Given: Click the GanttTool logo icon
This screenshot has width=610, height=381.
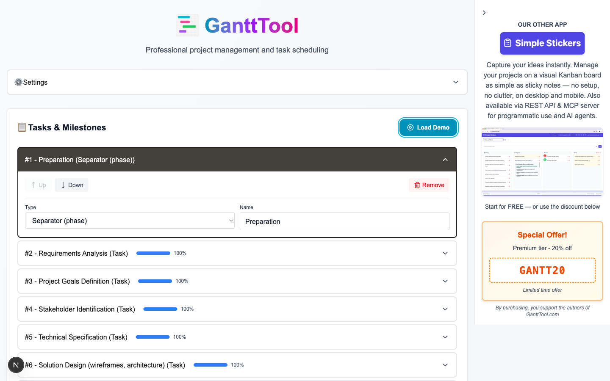Looking at the screenshot, I should point(187,25).
